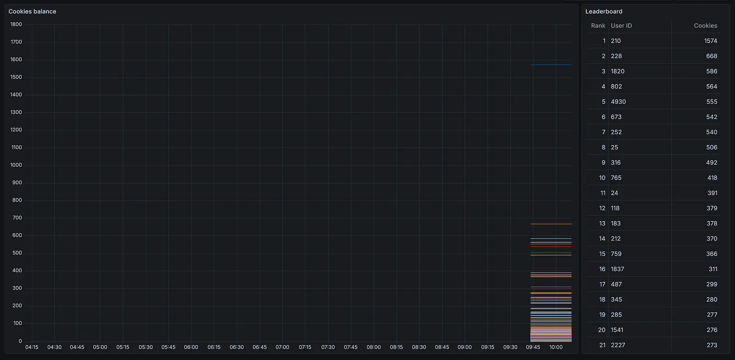Screen dimensions: 735x360
Task: Click cookies value 586 in leaderboard
Action: [712, 71]
